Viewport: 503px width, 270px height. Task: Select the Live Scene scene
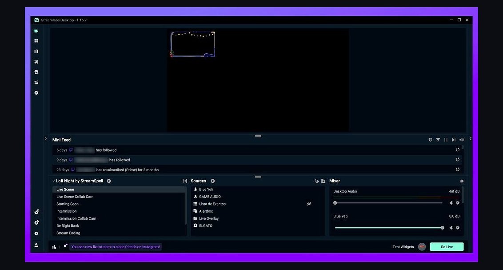click(x=119, y=189)
